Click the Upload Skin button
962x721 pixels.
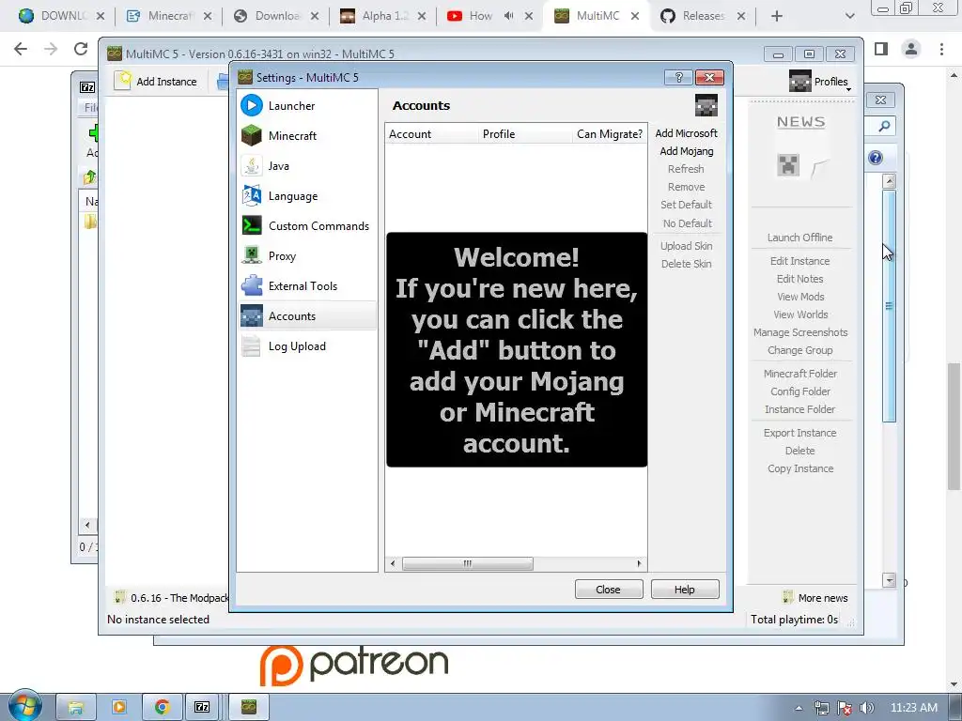[x=686, y=246]
